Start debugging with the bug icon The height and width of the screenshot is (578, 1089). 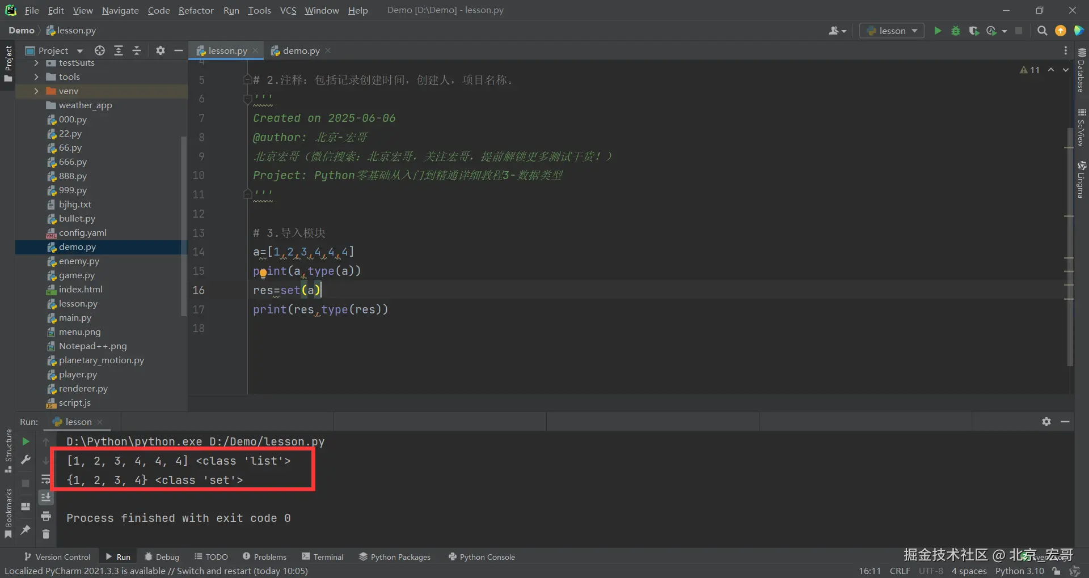pos(956,31)
